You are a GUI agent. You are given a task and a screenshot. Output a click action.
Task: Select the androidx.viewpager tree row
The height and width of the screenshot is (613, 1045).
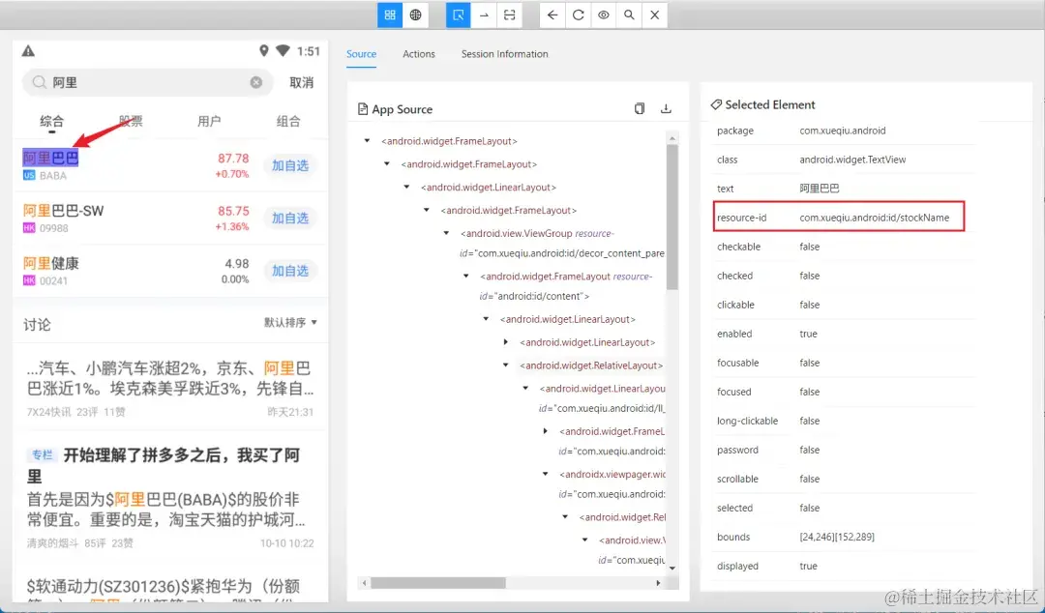612,483
